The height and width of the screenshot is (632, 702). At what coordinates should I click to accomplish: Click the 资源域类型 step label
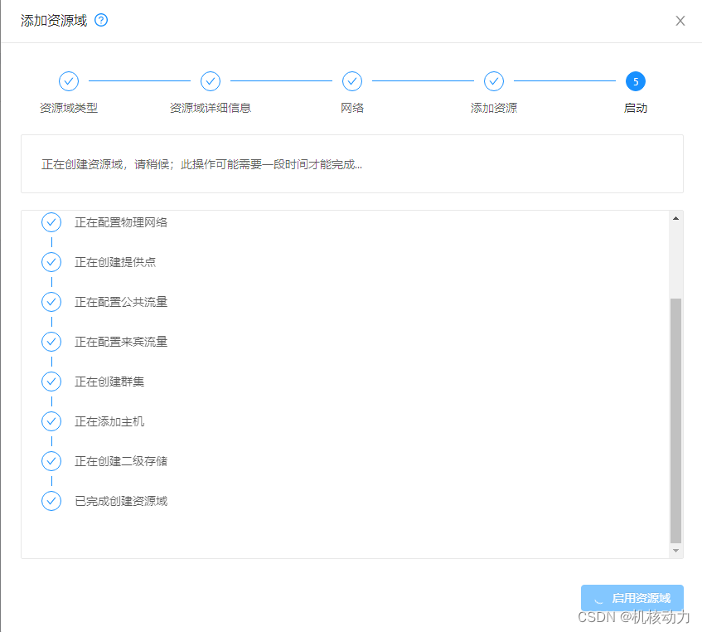tap(68, 106)
